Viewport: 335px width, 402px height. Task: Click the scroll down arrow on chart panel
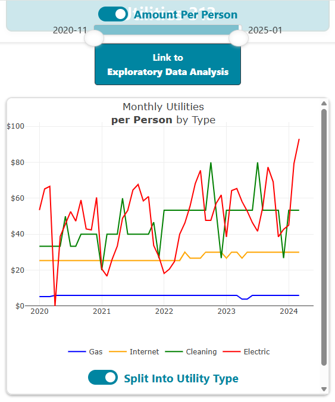pos(324,389)
